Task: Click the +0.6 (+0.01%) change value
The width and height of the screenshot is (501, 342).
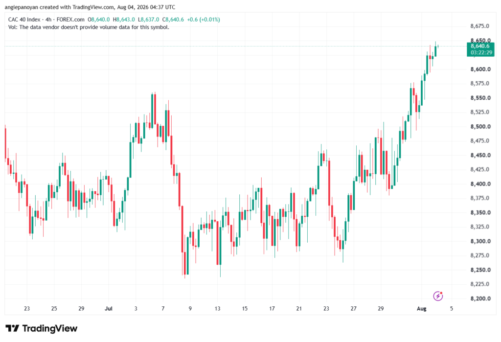Action: click(x=204, y=20)
